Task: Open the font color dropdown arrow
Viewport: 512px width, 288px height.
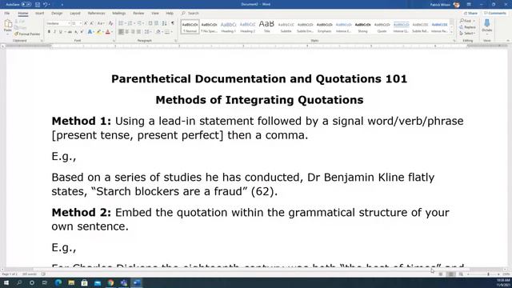Action: (112, 32)
